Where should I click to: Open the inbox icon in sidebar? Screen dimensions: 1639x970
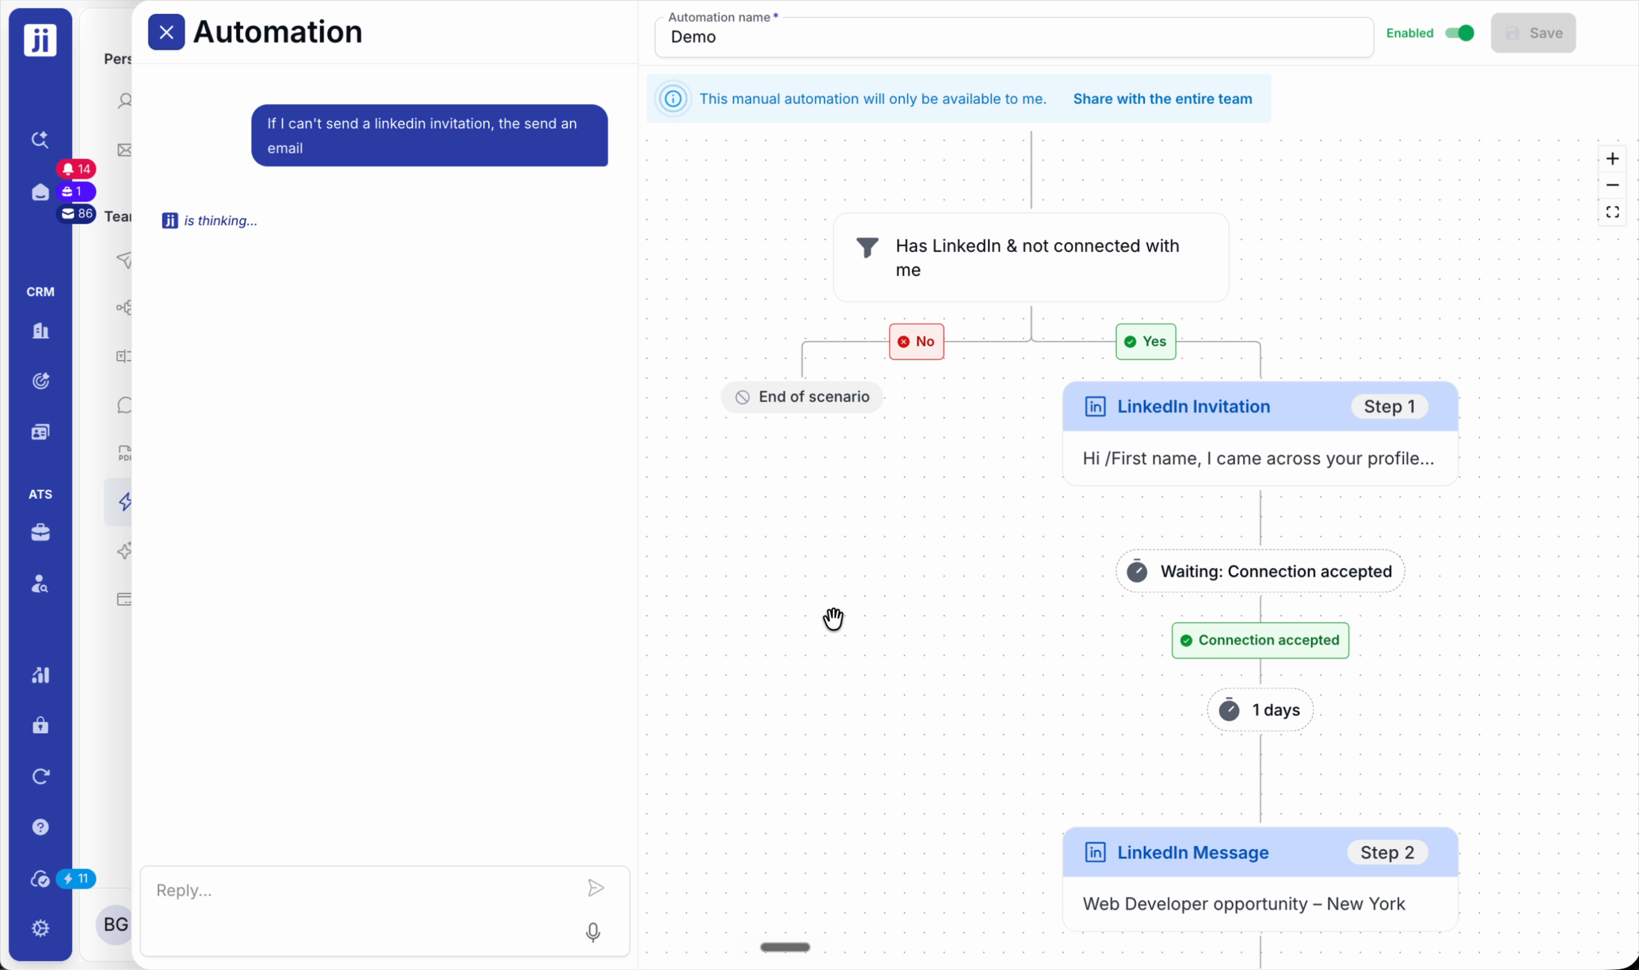(x=40, y=192)
